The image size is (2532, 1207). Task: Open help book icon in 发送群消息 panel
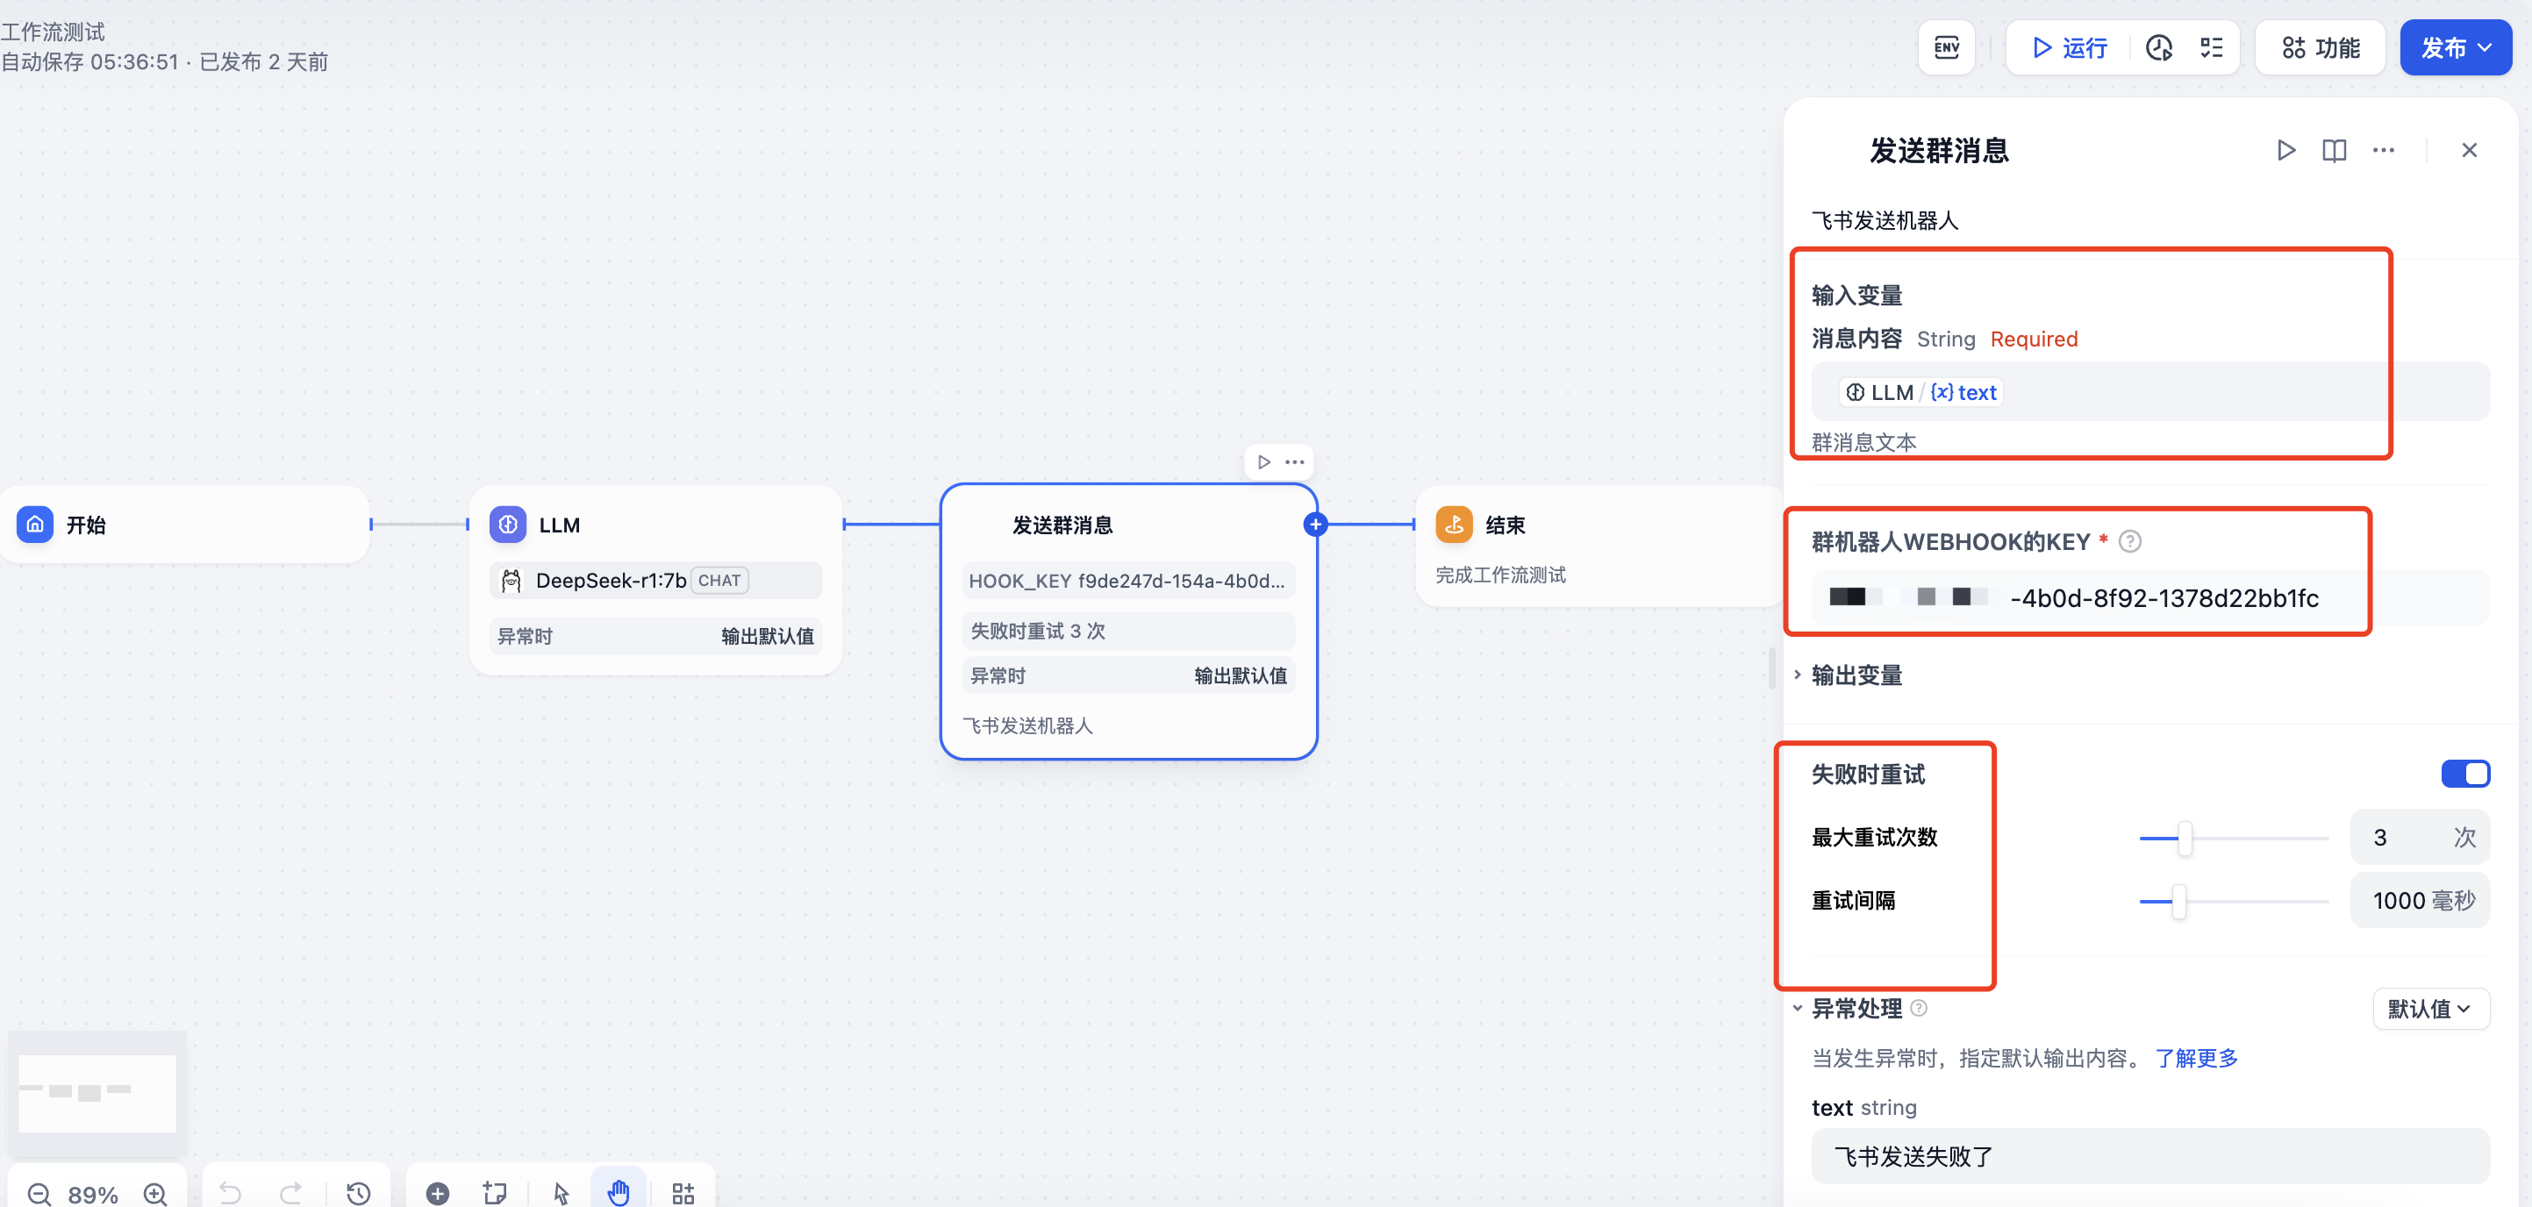coord(2334,150)
